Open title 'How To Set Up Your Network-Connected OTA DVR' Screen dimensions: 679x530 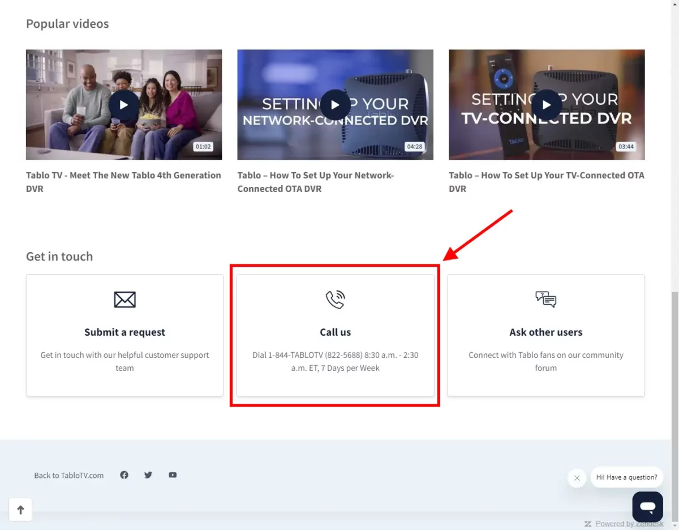click(x=316, y=182)
